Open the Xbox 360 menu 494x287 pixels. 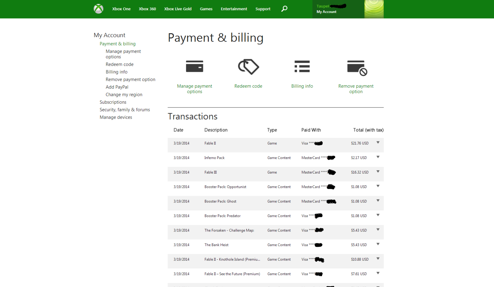[x=147, y=9]
